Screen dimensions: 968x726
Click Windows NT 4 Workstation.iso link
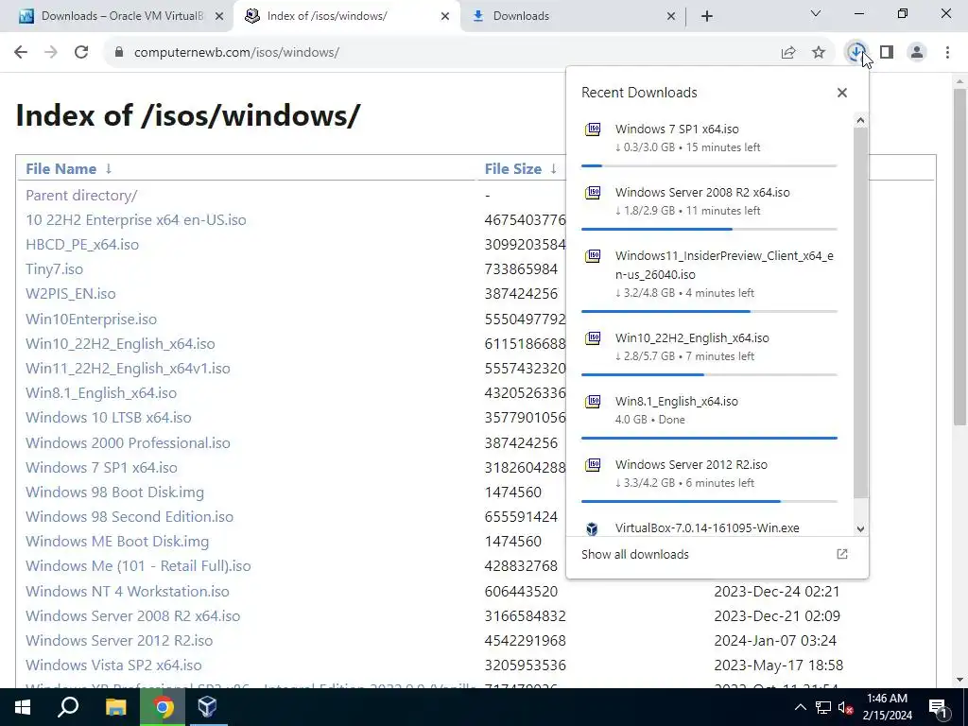[128, 592]
